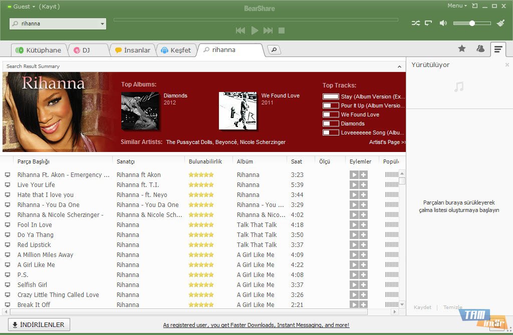Open the Artist's Page link
Image resolution: width=513 pixels, height=335 pixels.
tap(387, 142)
